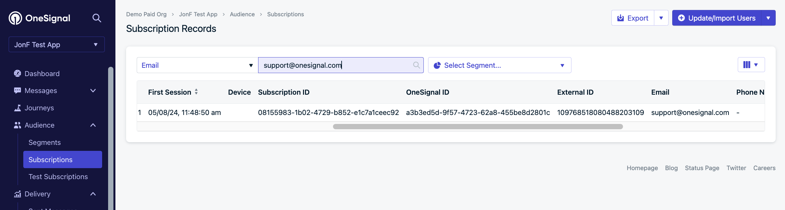Image resolution: width=785 pixels, height=210 pixels.
Task: Click the 05/08/24, 11:48:50 am cell
Action: [x=185, y=113]
